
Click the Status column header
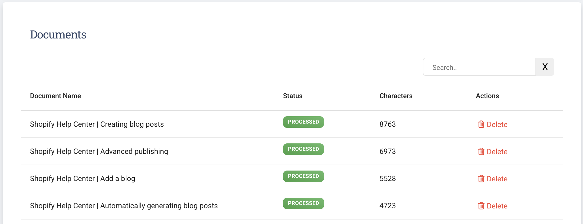(x=293, y=96)
